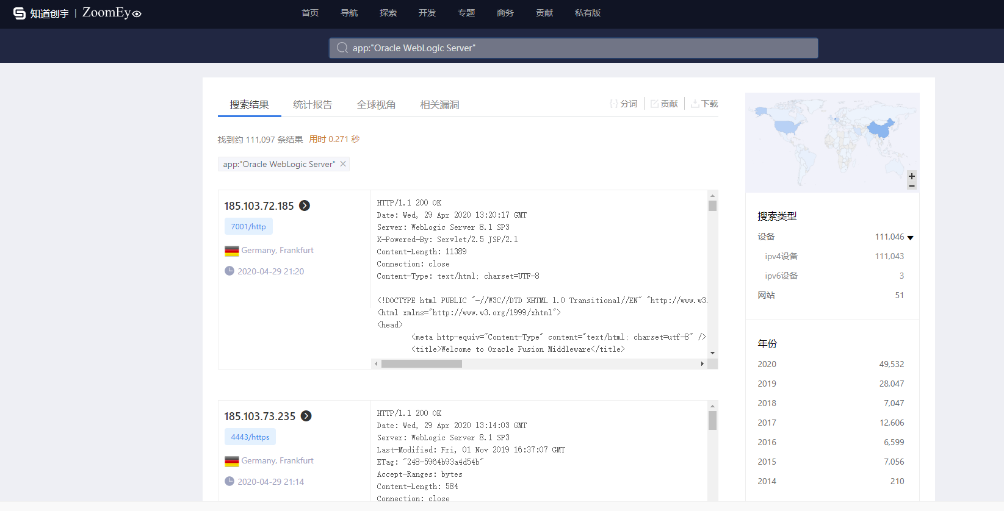Switch to the 搜索结果 tab
This screenshot has width=1004, height=511.
(249, 104)
